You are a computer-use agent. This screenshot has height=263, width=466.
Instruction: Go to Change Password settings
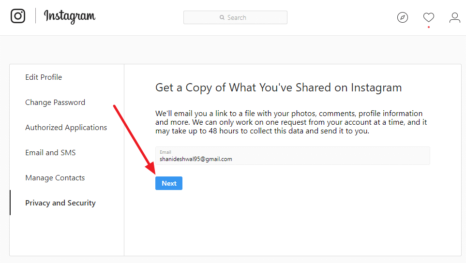click(x=55, y=102)
